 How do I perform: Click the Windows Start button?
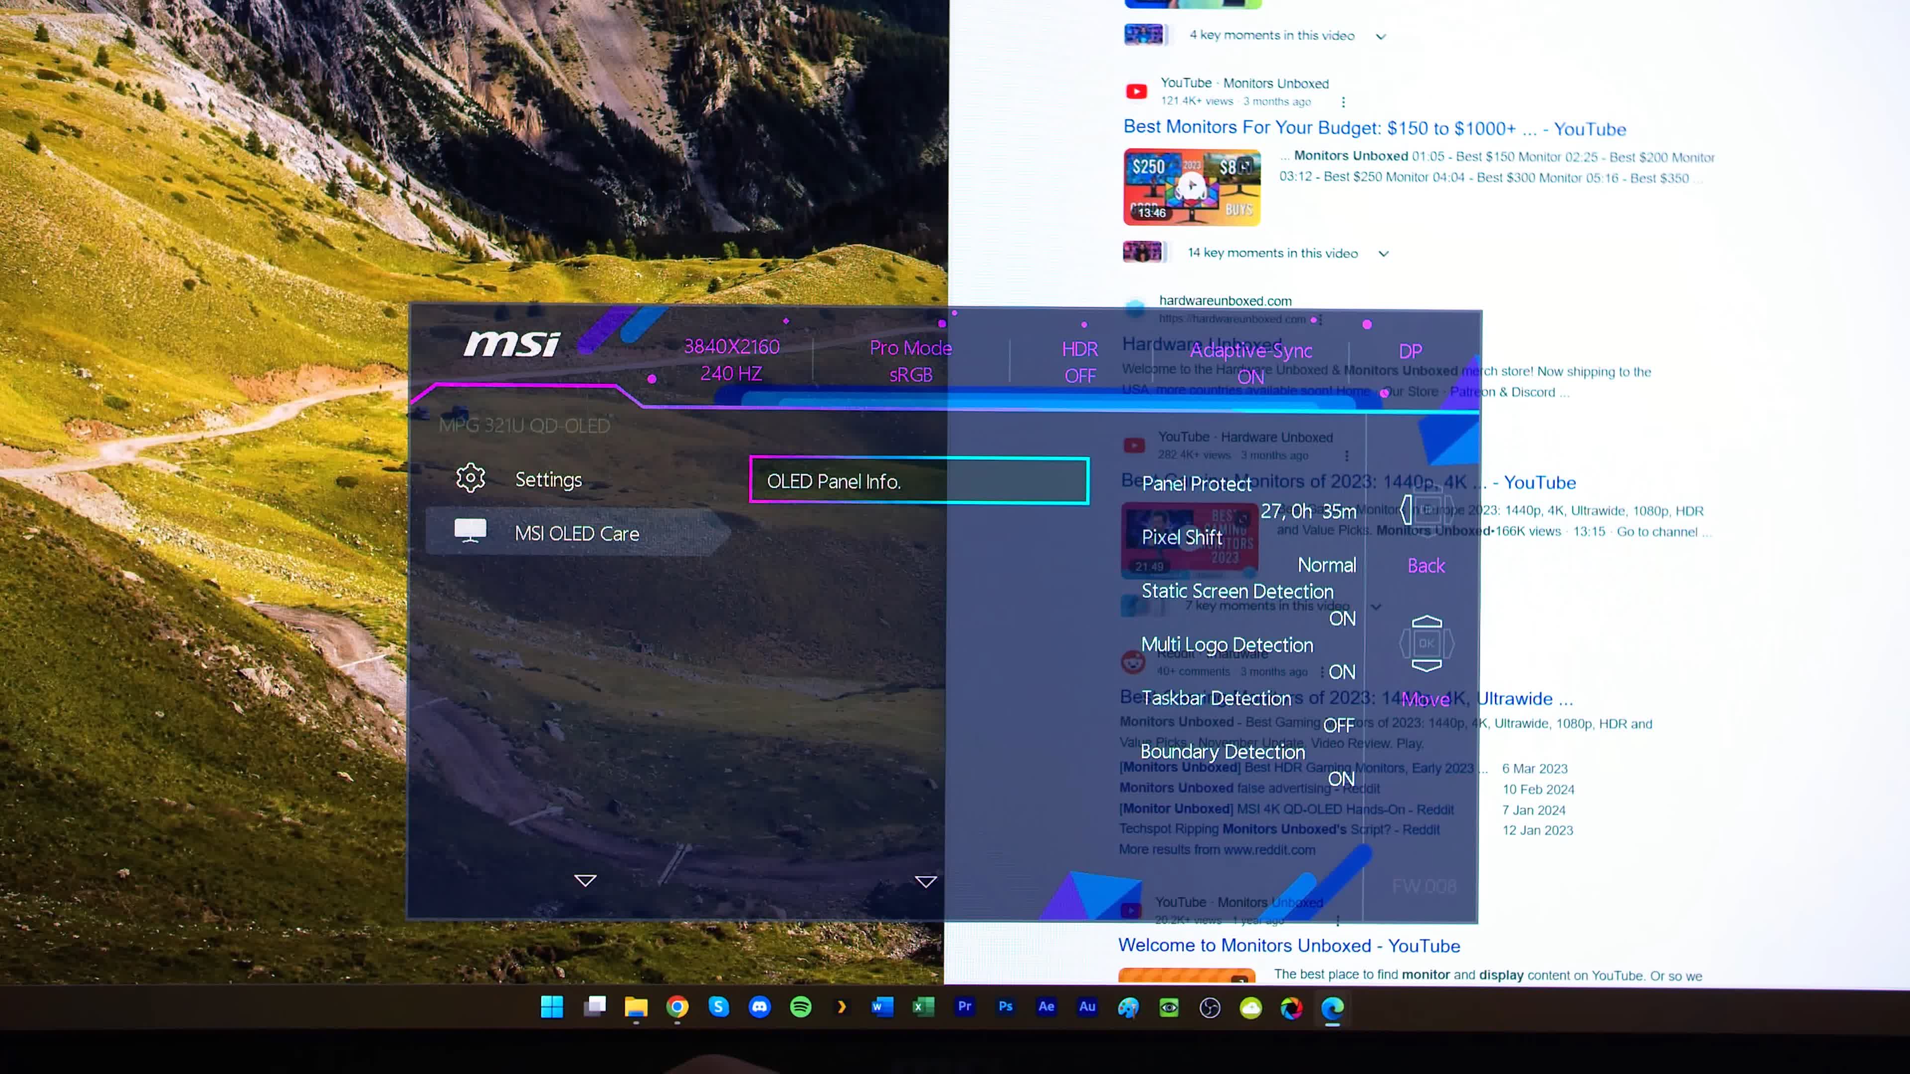click(x=552, y=1007)
